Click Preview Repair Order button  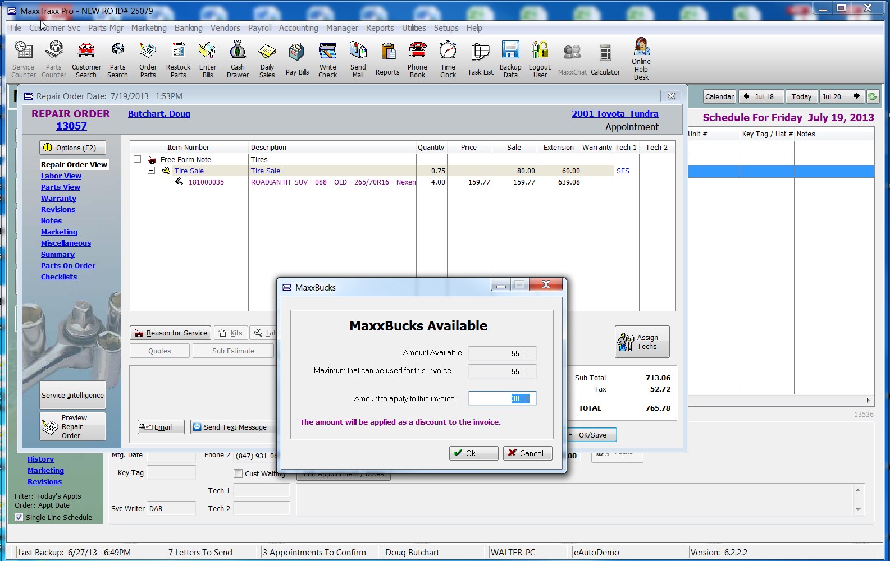tap(72, 426)
